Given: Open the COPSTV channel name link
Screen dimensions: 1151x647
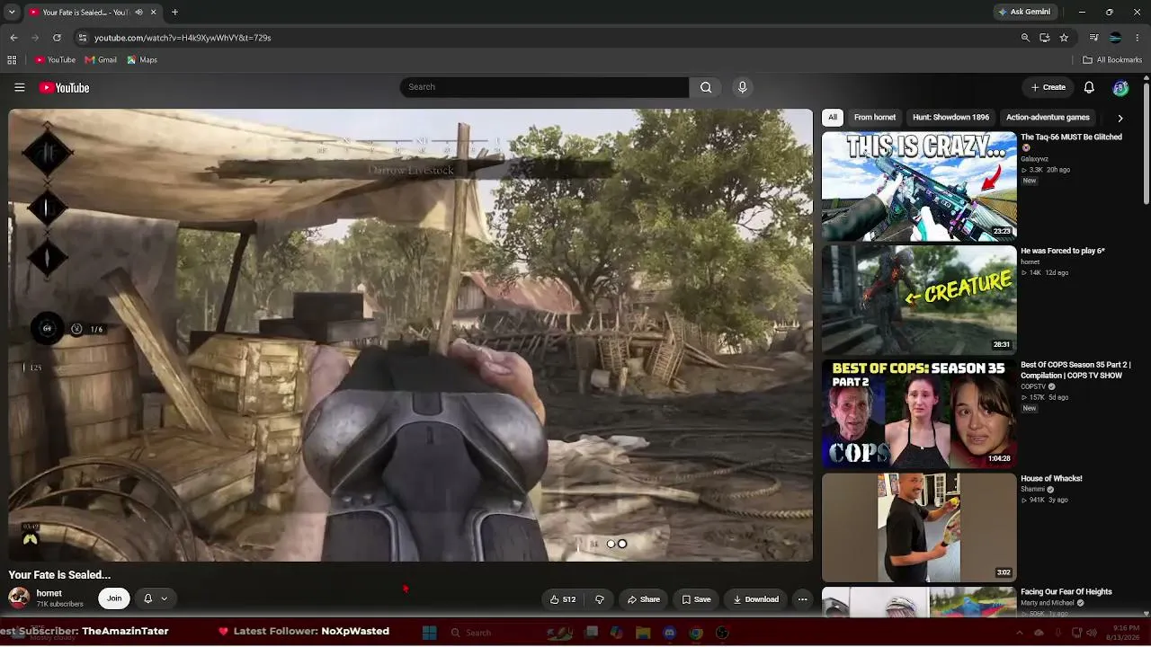Looking at the screenshot, I should coord(1033,386).
